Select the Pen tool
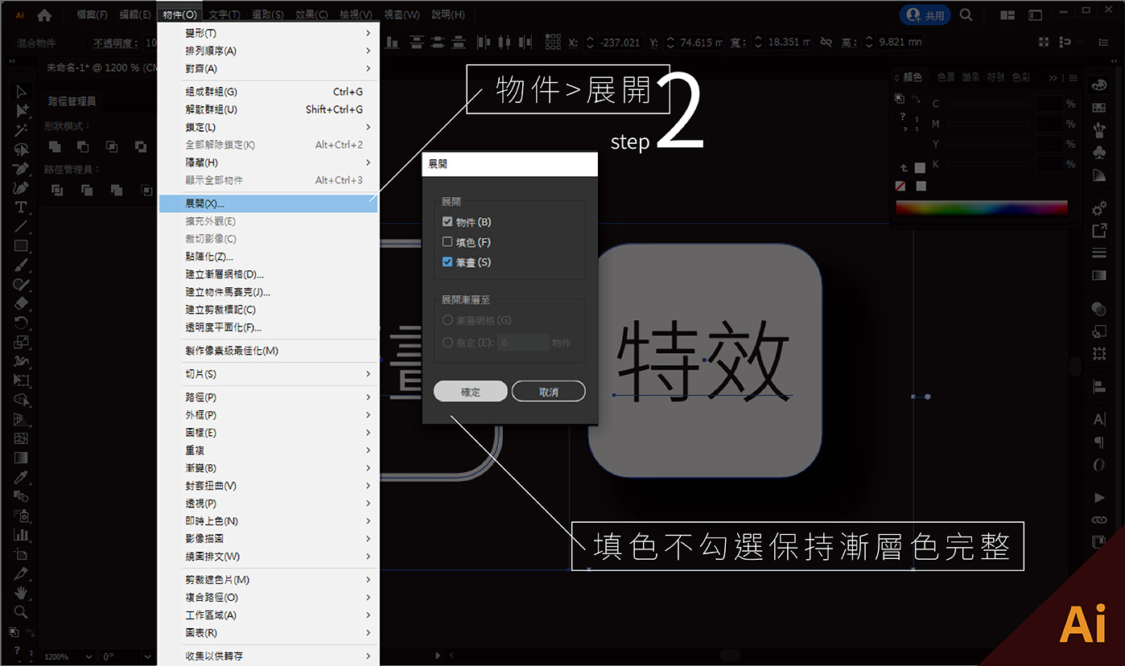This screenshot has height=666, width=1125. 22,169
